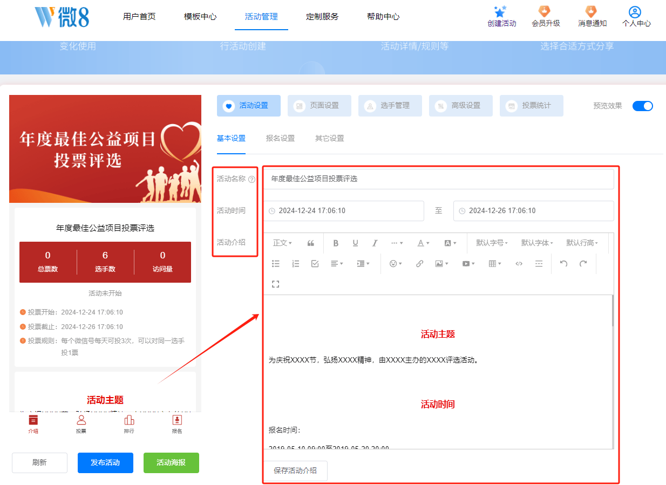Click the undo arrow in the editor toolbar

pos(563,264)
